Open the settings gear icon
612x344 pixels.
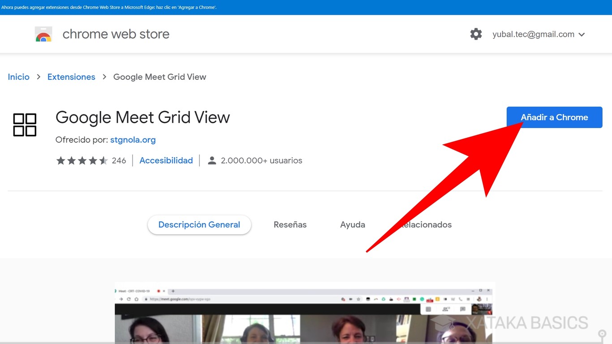point(476,34)
